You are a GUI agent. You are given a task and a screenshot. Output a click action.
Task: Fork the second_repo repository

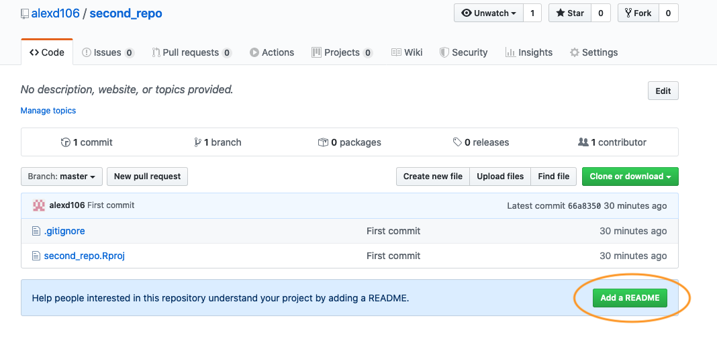(x=637, y=13)
